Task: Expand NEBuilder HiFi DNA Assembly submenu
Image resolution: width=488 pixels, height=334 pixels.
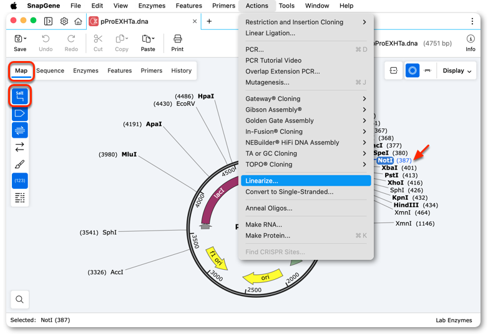Action: click(x=306, y=142)
